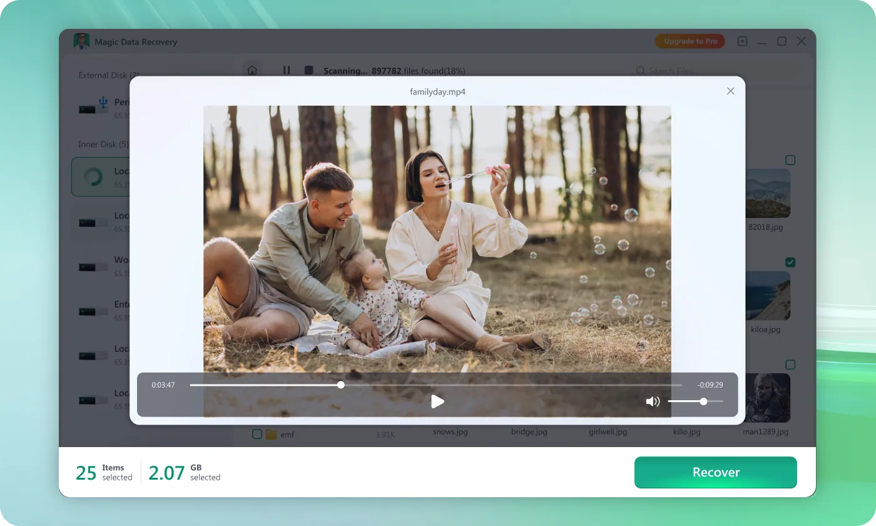Select the USB external disk icon
Image resolution: width=876 pixels, height=526 pixels.
pyautogui.click(x=94, y=107)
